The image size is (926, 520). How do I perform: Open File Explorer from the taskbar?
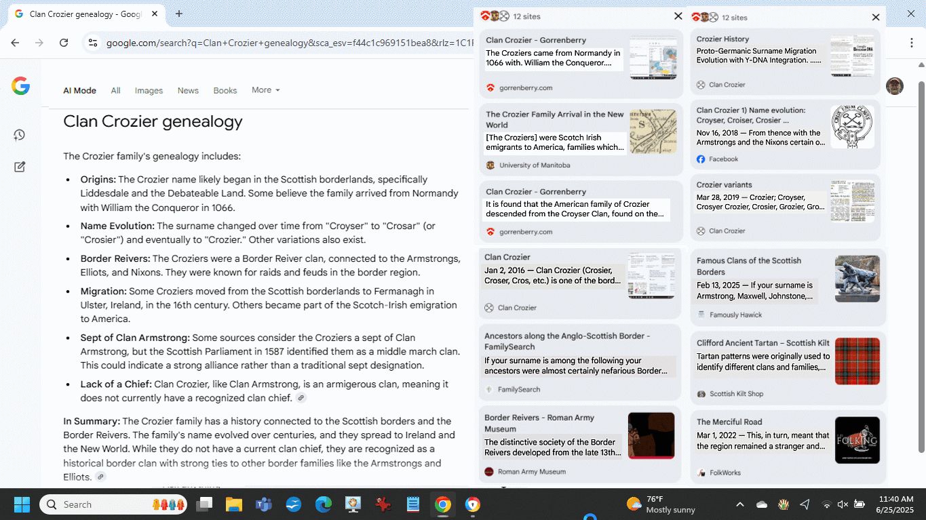233,504
